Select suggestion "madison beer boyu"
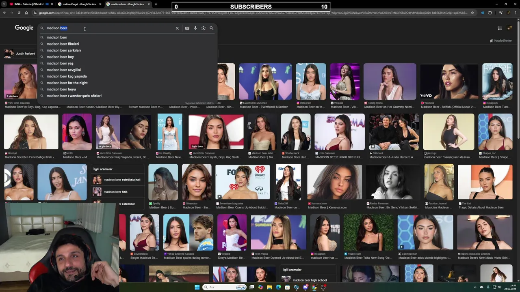 (x=128, y=89)
